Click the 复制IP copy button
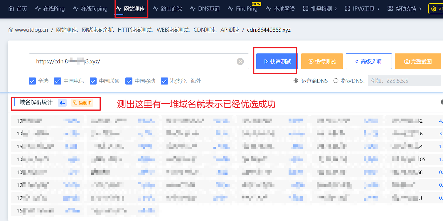 [x=82, y=103]
